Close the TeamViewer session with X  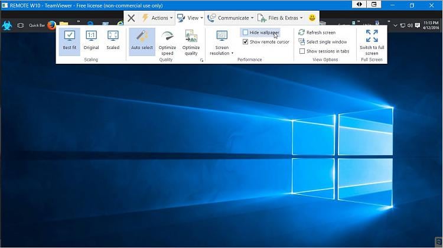pos(131,18)
